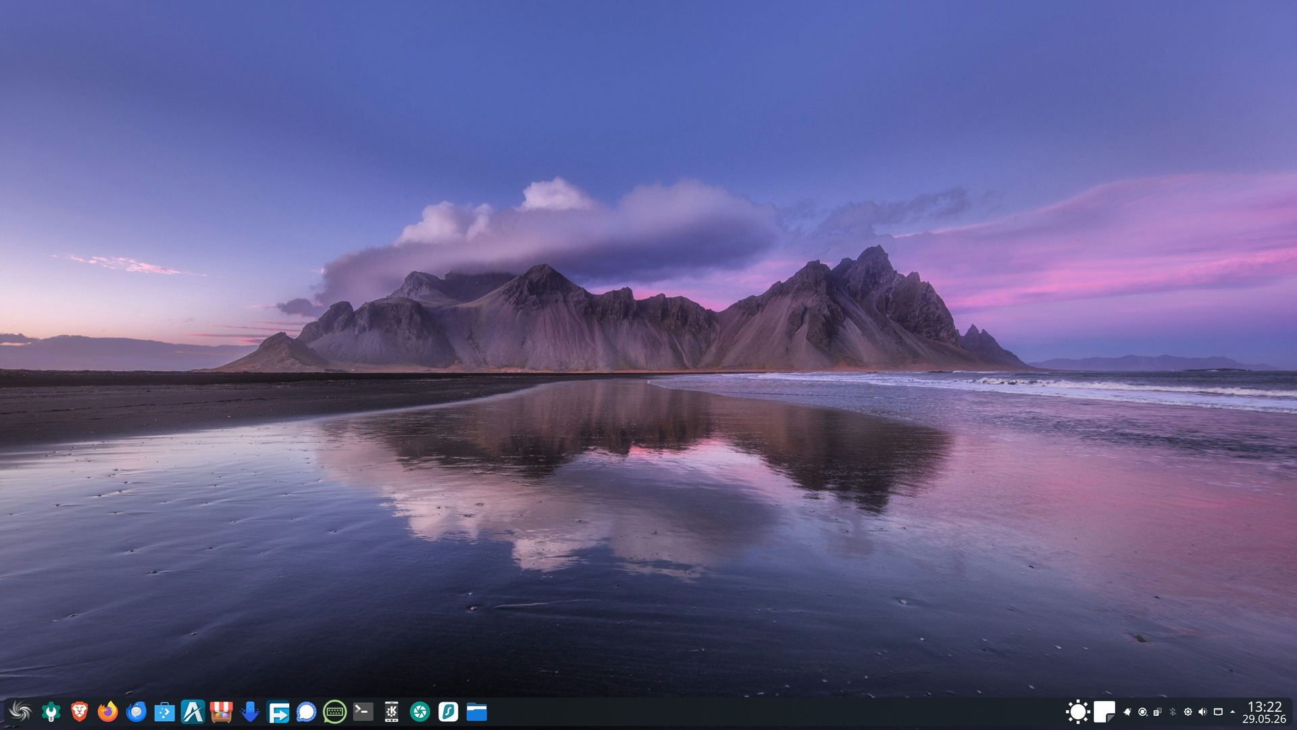Toggle Bluetooth from the system tray
The image size is (1297, 730).
1173,712
